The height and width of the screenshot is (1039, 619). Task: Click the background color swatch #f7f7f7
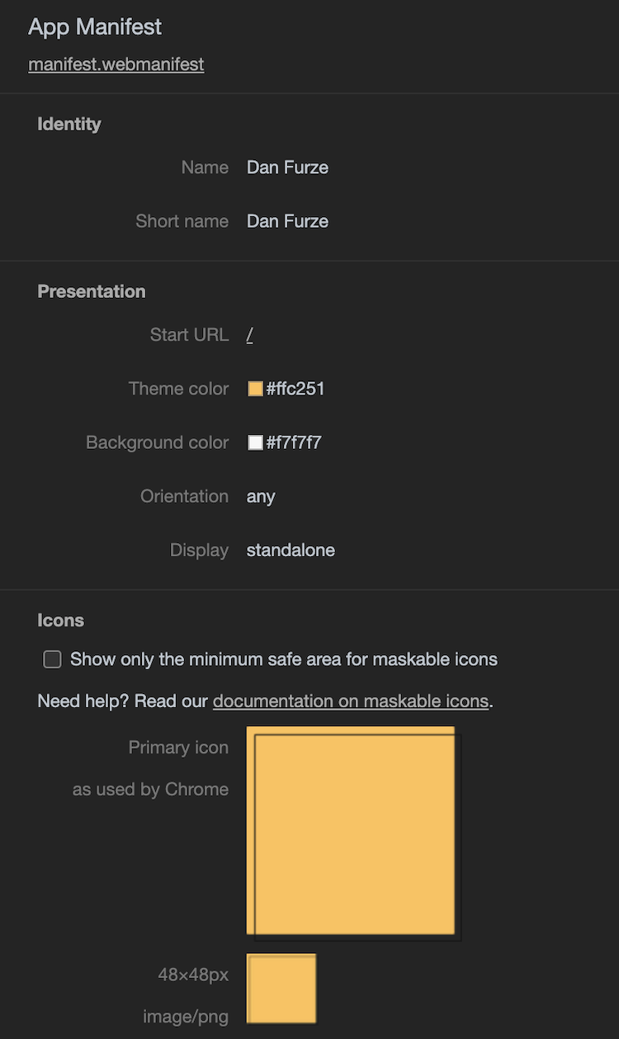click(x=256, y=442)
